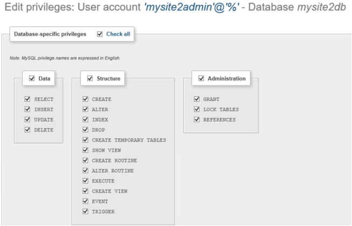Disable the INDEX privilege

(x=85, y=119)
